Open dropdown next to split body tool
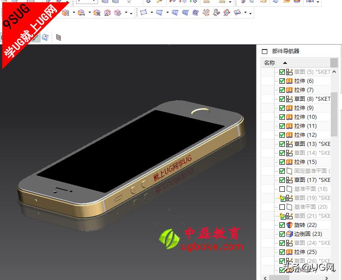Viewport: 342px width, 280px height. pyautogui.click(x=74, y=13)
